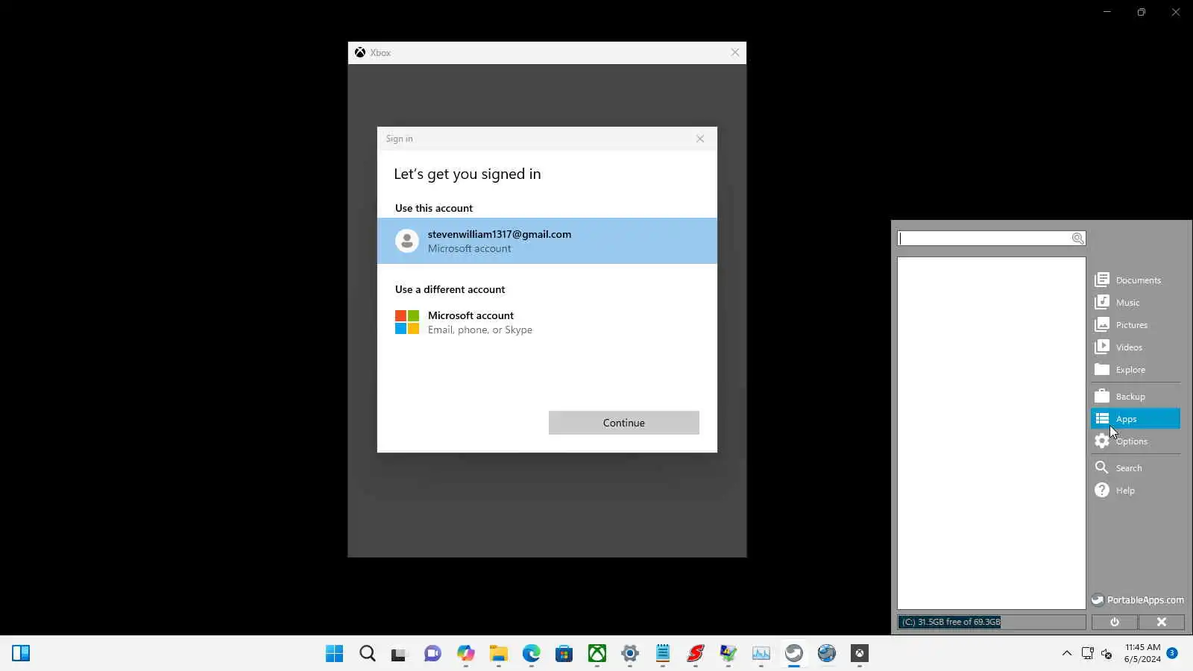Click the "Use this account" label
The width and height of the screenshot is (1193, 671).
(x=434, y=208)
